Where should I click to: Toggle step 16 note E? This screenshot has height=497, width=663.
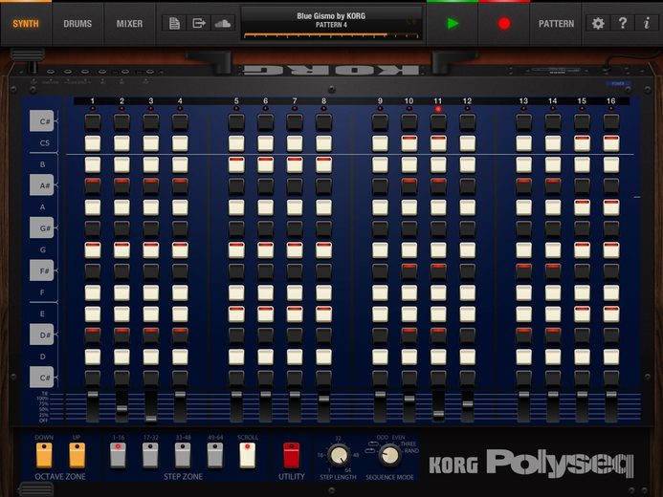(611, 314)
